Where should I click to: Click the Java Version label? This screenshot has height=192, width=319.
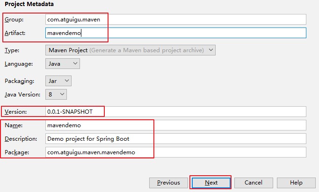[x=22, y=95]
